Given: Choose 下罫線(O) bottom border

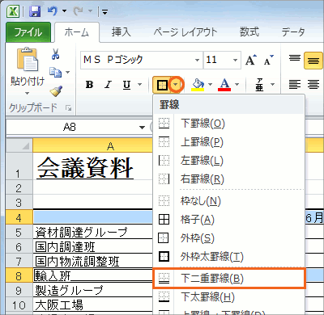Looking at the screenshot, I should (229, 124).
